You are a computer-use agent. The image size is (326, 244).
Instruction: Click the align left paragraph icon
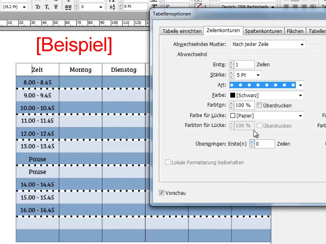(286, 6)
